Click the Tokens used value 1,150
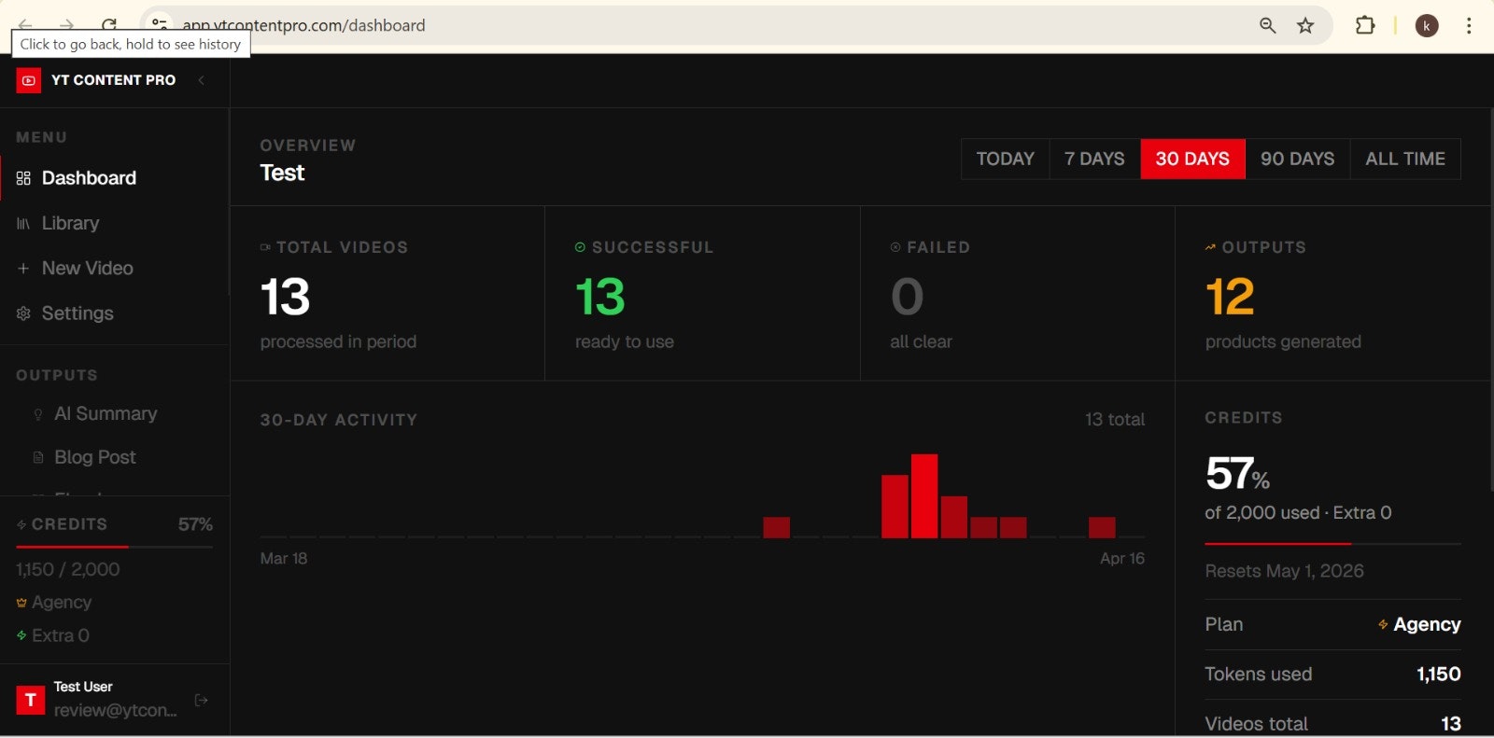1494x738 pixels. point(1439,675)
